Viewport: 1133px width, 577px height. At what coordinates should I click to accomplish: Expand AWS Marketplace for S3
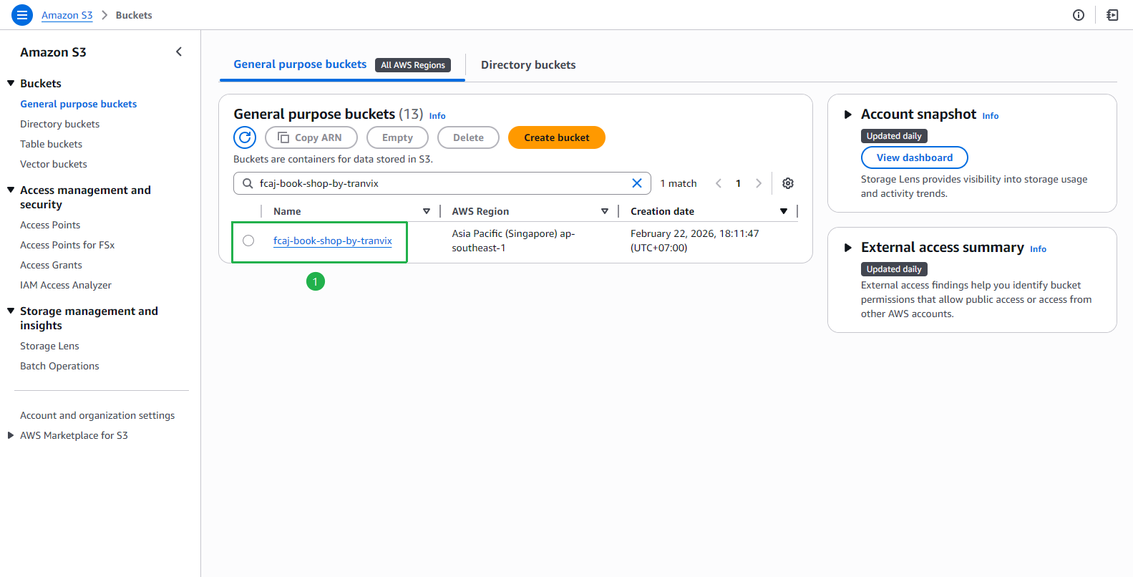(x=11, y=435)
